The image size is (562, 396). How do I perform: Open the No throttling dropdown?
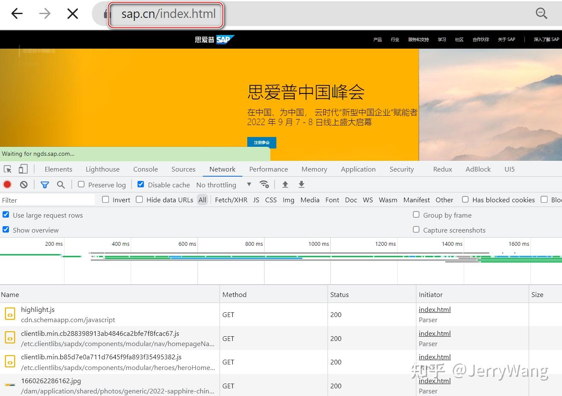coord(224,185)
